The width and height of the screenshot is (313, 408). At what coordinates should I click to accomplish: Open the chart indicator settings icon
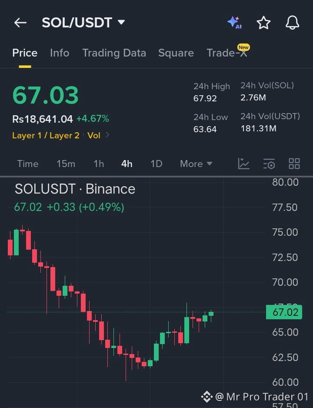(x=269, y=164)
